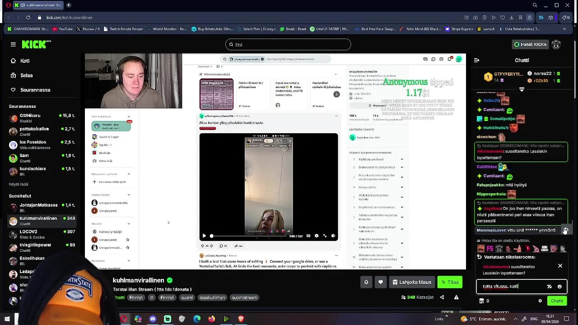Expand third subreddit rule chevron
The width and height of the screenshot is (578, 325).
pyautogui.click(x=402, y=177)
